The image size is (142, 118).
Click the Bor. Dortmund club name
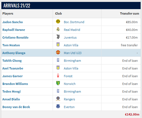point(74,22)
